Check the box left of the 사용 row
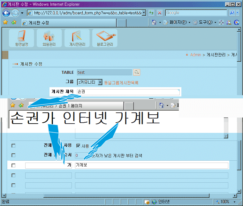 (13, 146)
